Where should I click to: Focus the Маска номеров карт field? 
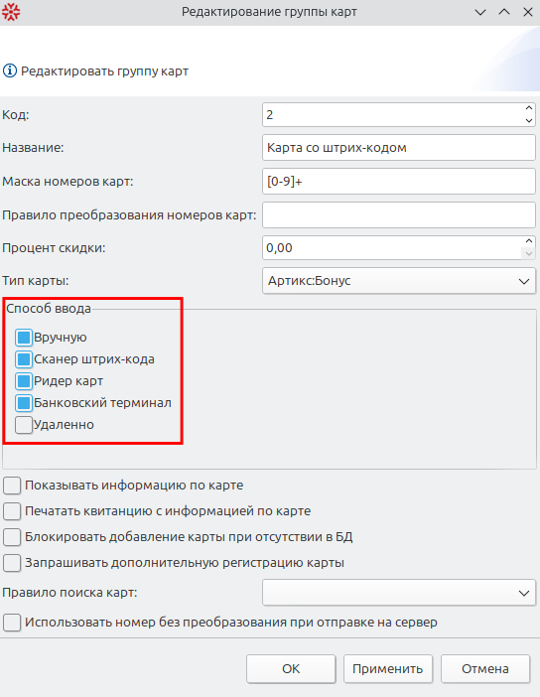399,181
